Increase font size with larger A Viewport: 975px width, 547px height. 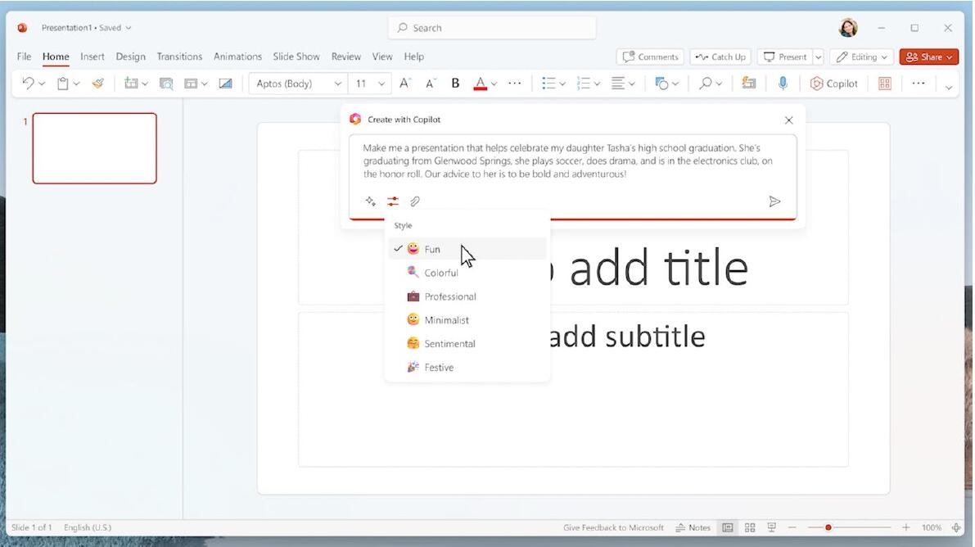tap(404, 84)
